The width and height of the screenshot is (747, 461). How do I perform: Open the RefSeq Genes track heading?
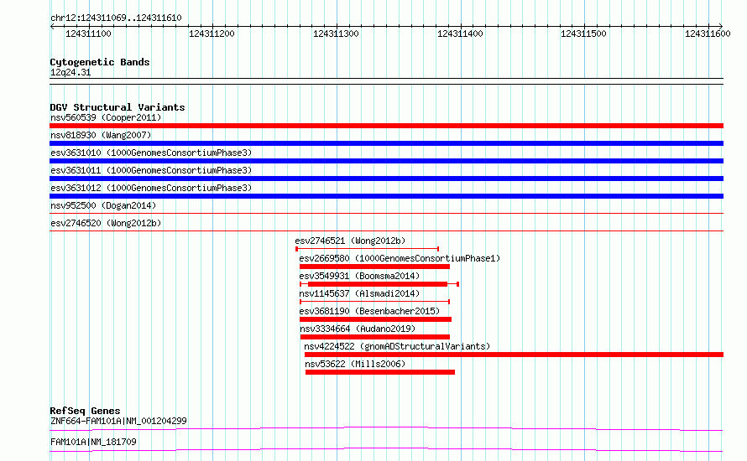tap(86, 411)
